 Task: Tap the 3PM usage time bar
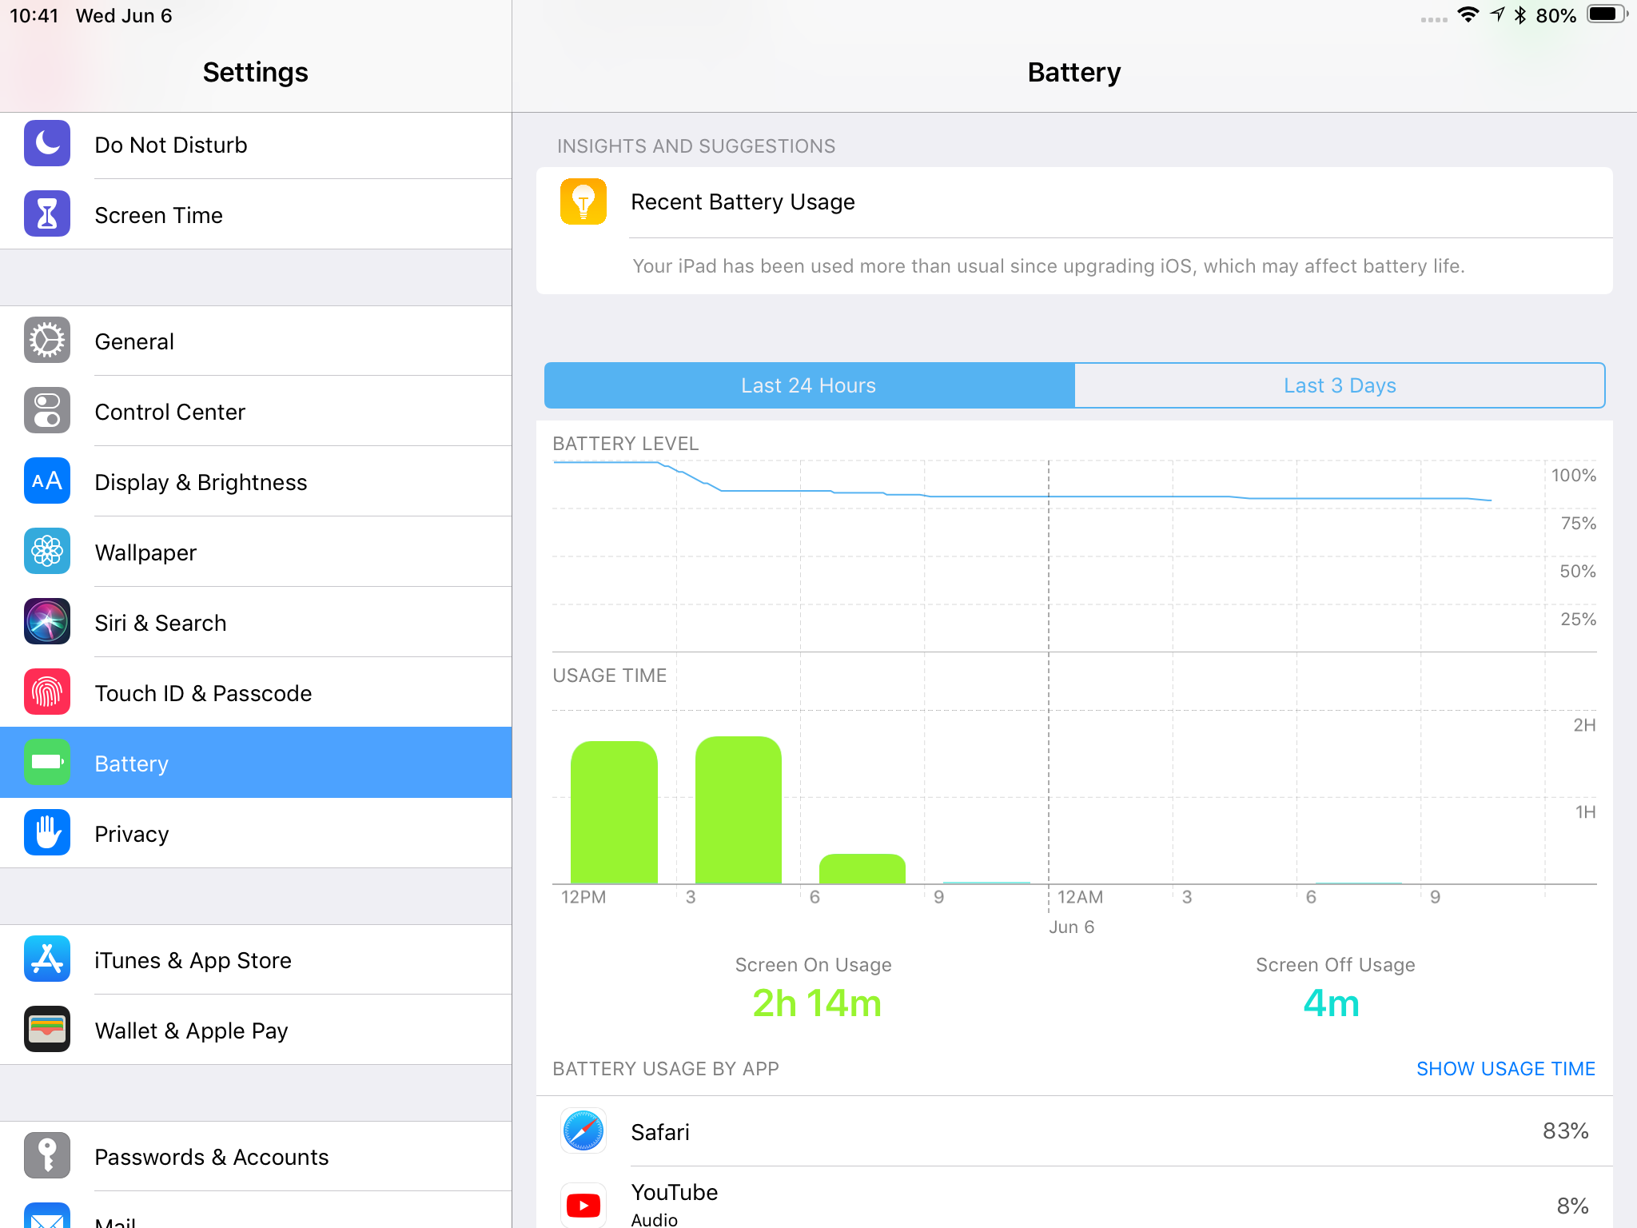pos(738,809)
